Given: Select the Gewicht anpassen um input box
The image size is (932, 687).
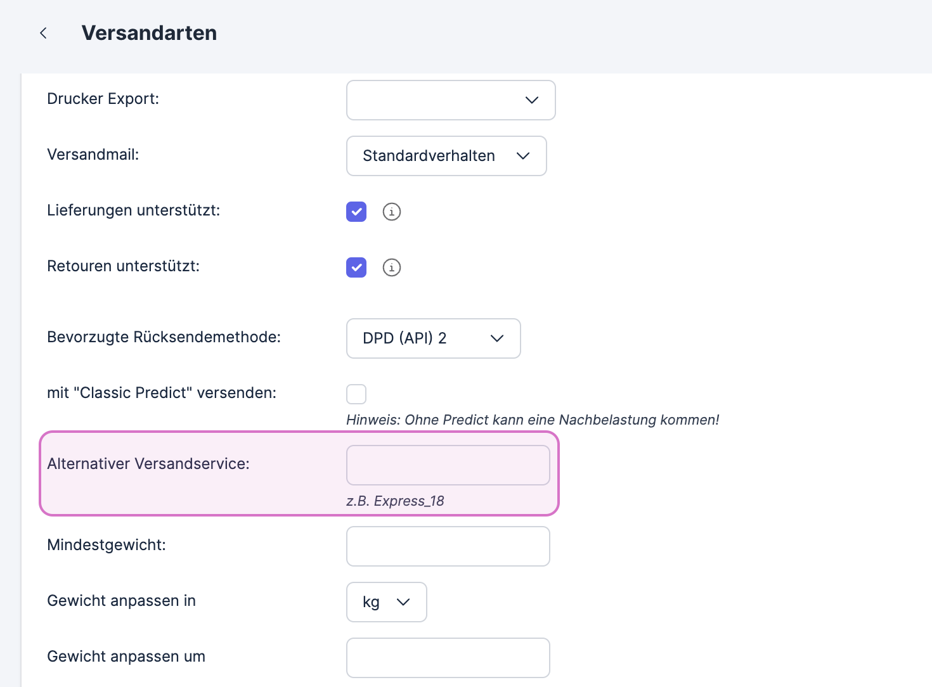Looking at the screenshot, I should click(448, 658).
